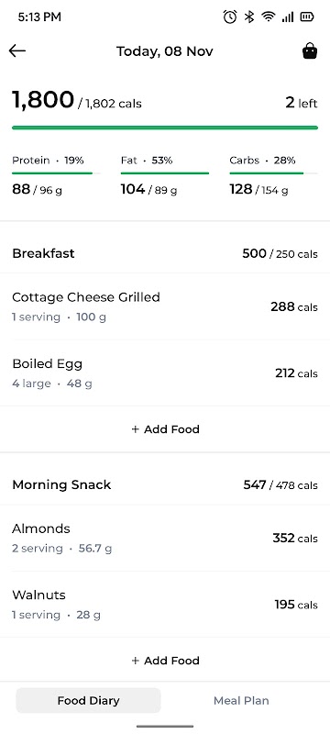
Task: Open the Morning Snack meal header
Action: pos(165,485)
